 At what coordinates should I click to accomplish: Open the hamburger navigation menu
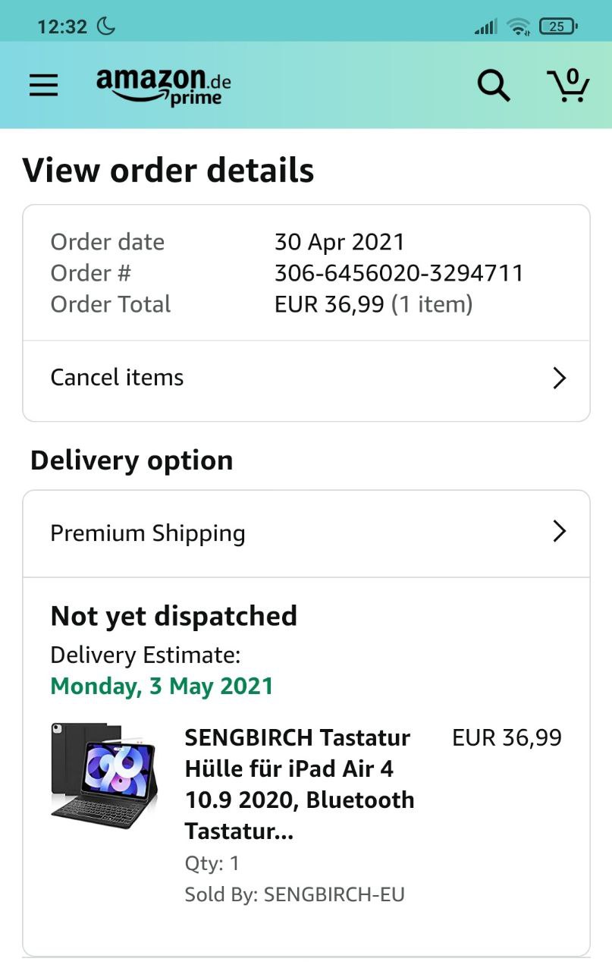coord(44,85)
